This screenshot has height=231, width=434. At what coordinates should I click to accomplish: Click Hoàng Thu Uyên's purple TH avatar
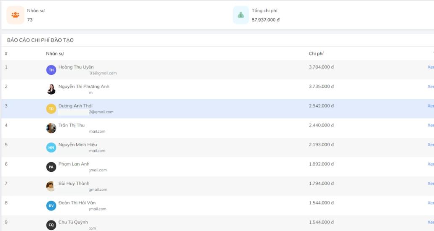tap(51, 70)
